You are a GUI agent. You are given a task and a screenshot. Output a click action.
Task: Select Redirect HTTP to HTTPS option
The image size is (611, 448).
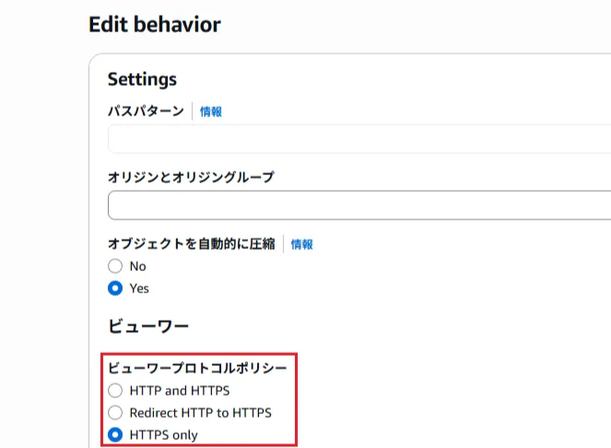click(115, 413)
